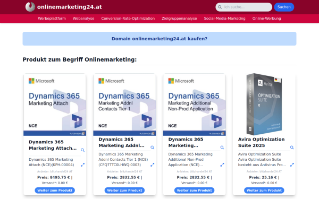Click the 'Preis: 8495.75 €' text
The height and width of the screenshot is (199, 319).
[54, 177]
